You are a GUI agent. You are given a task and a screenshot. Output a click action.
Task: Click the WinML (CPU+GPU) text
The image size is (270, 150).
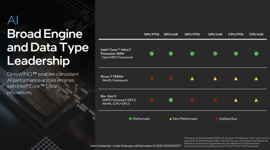(116, 104)
